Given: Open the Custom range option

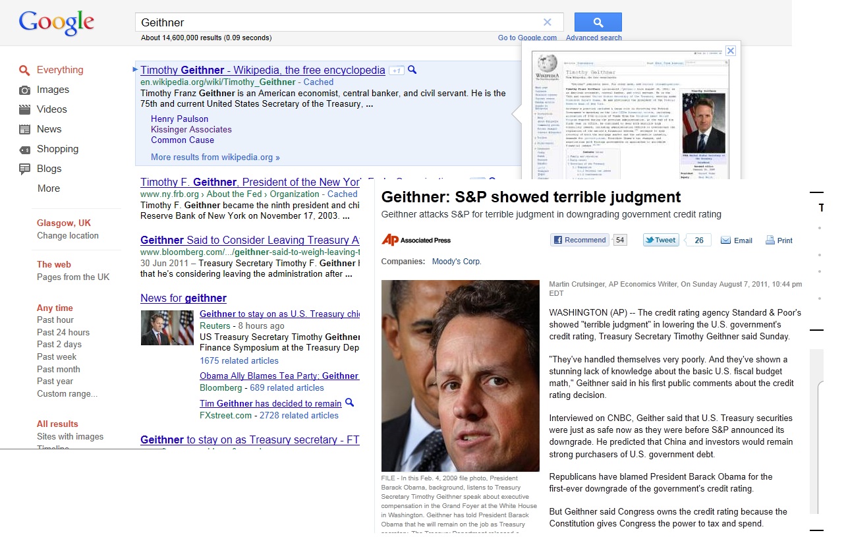Looking at the screenshot, I should pos(67,394).
